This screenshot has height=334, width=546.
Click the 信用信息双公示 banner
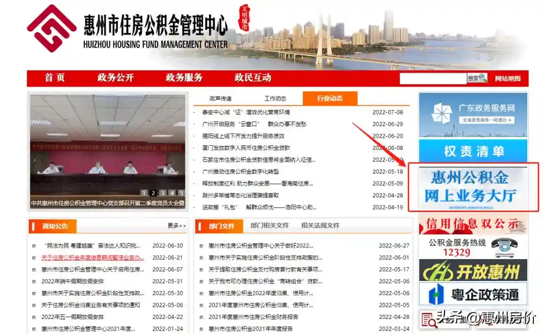473,224
